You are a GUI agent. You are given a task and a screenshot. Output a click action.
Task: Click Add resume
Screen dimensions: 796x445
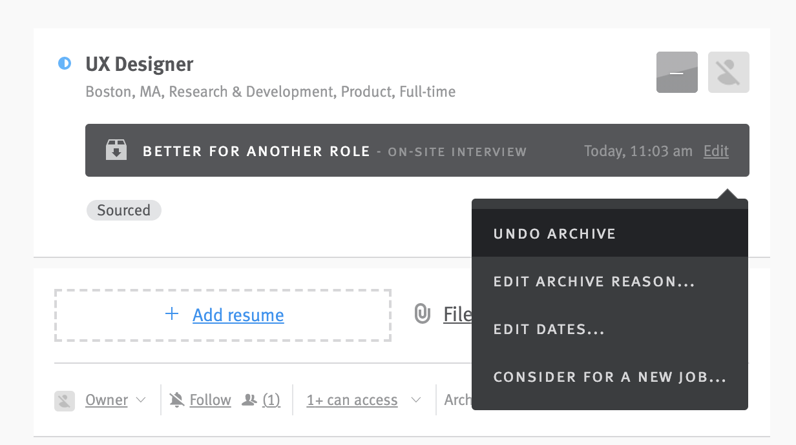(238, 315)
